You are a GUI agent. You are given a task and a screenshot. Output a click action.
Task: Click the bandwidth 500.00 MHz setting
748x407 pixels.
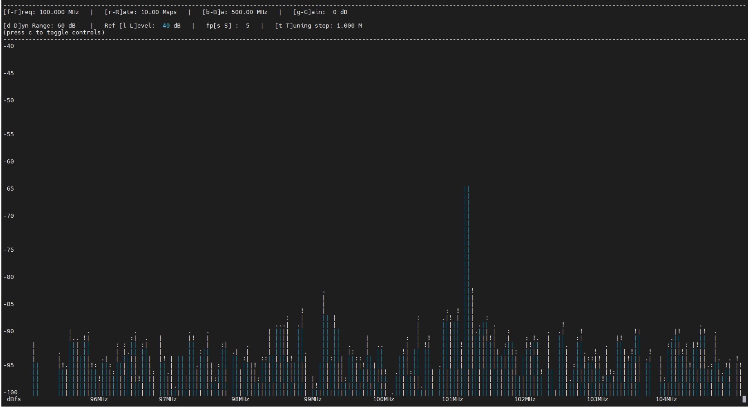[x=249, y=12]
